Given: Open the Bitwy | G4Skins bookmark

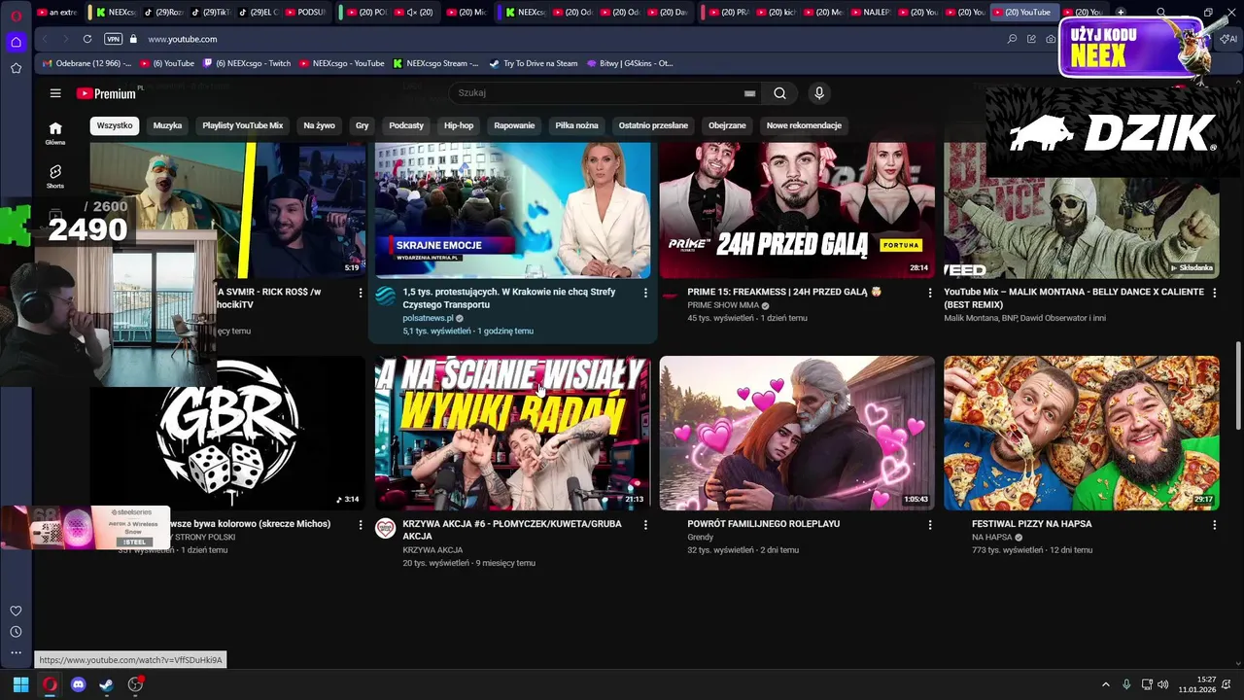Looking at the screenshot, I should tap(630, 63).
